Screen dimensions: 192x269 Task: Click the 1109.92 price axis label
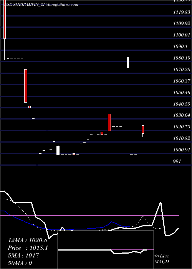(x=182, y=23)
